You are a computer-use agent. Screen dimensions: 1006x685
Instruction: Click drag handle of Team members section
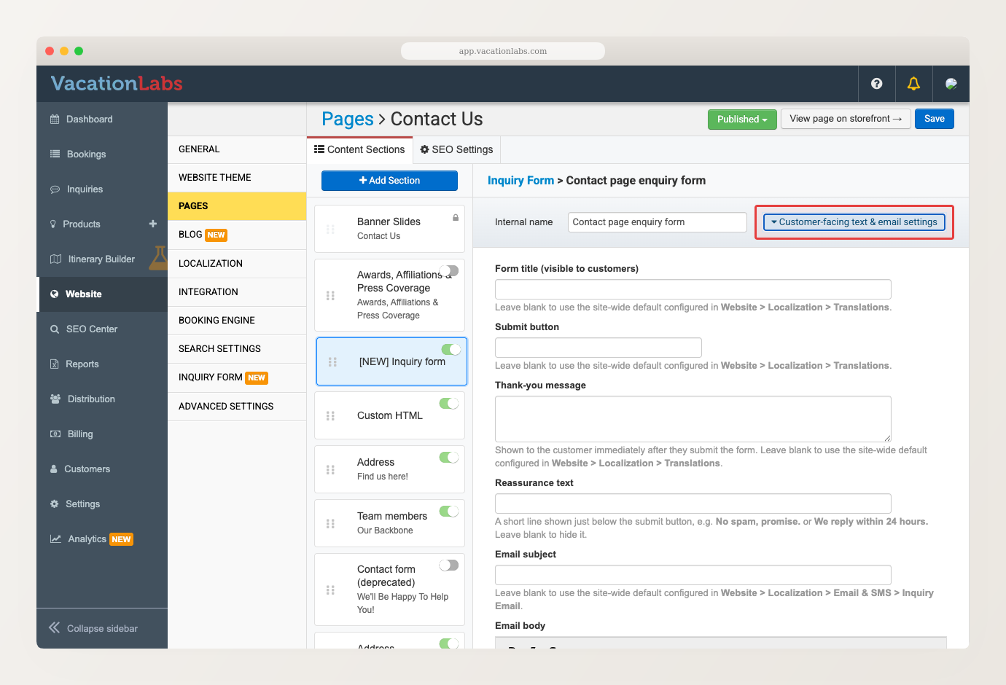(x=330, y=523)
